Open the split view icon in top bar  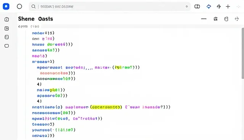197,6
